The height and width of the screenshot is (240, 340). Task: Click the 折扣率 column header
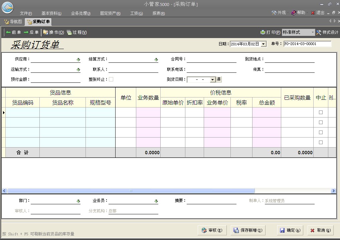(194, 102)
